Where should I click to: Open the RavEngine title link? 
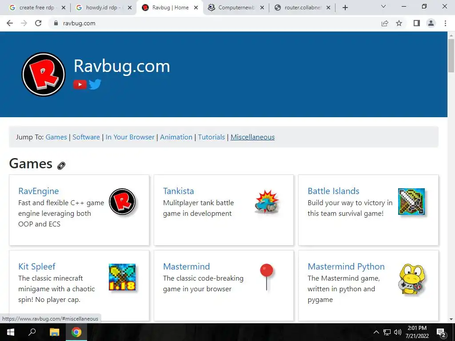pyautogui.click(x=39, y=191)
